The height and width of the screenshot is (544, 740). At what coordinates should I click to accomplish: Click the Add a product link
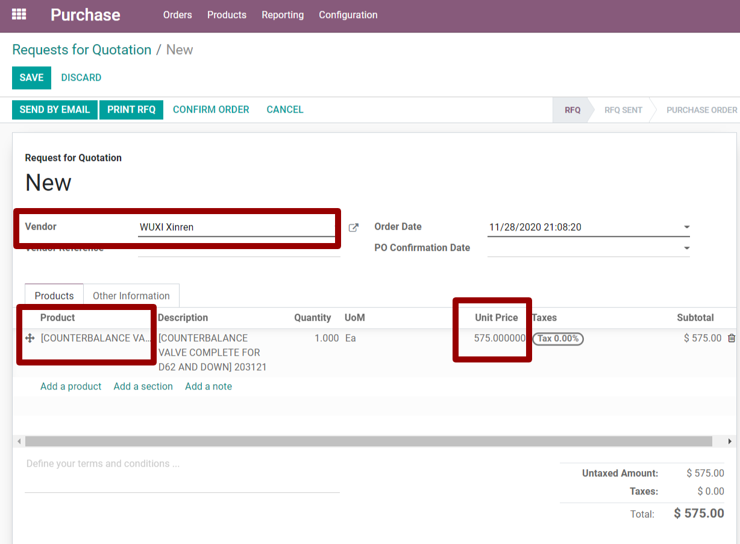coord(71,386)
